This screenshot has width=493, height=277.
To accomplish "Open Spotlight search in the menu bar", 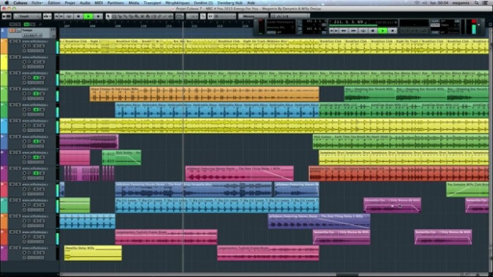I will [476, 3].
